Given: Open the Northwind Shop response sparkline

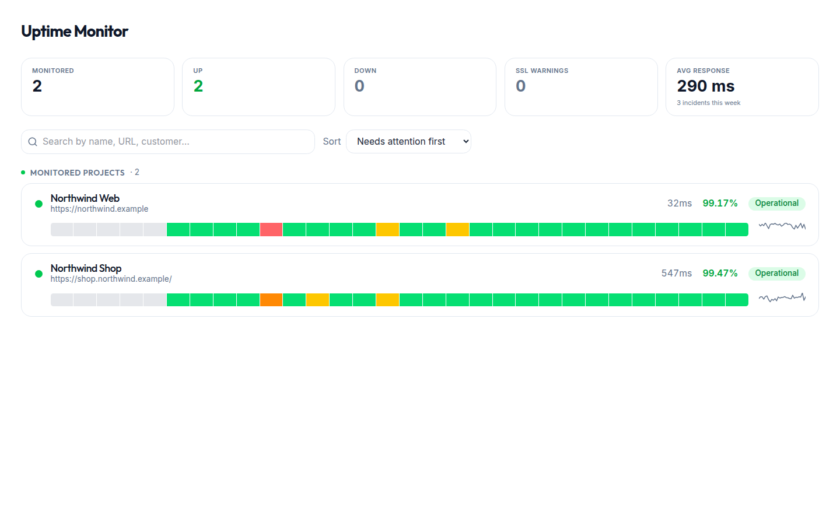Looking at the screenshot, I should pos(782,297).
